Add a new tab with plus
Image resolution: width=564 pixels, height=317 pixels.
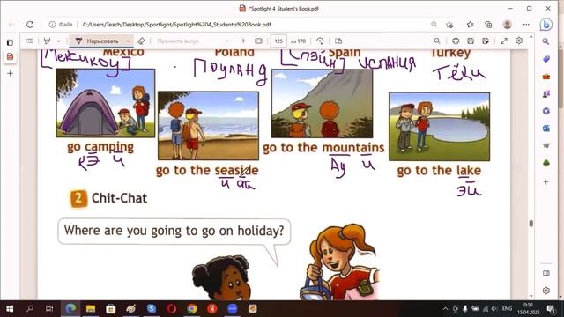tap(10, 73)
